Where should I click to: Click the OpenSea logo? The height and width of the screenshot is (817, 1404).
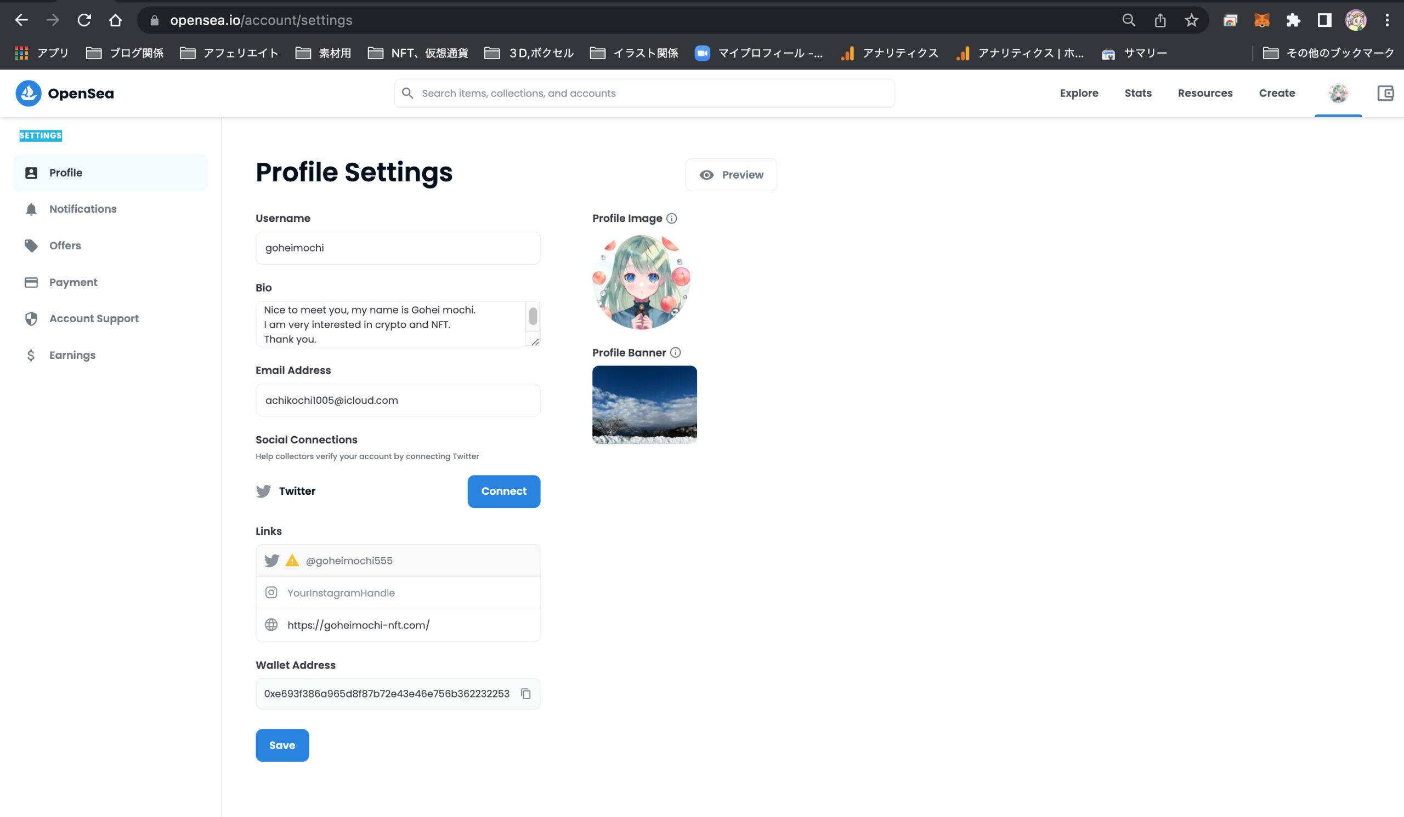[65, 94]
